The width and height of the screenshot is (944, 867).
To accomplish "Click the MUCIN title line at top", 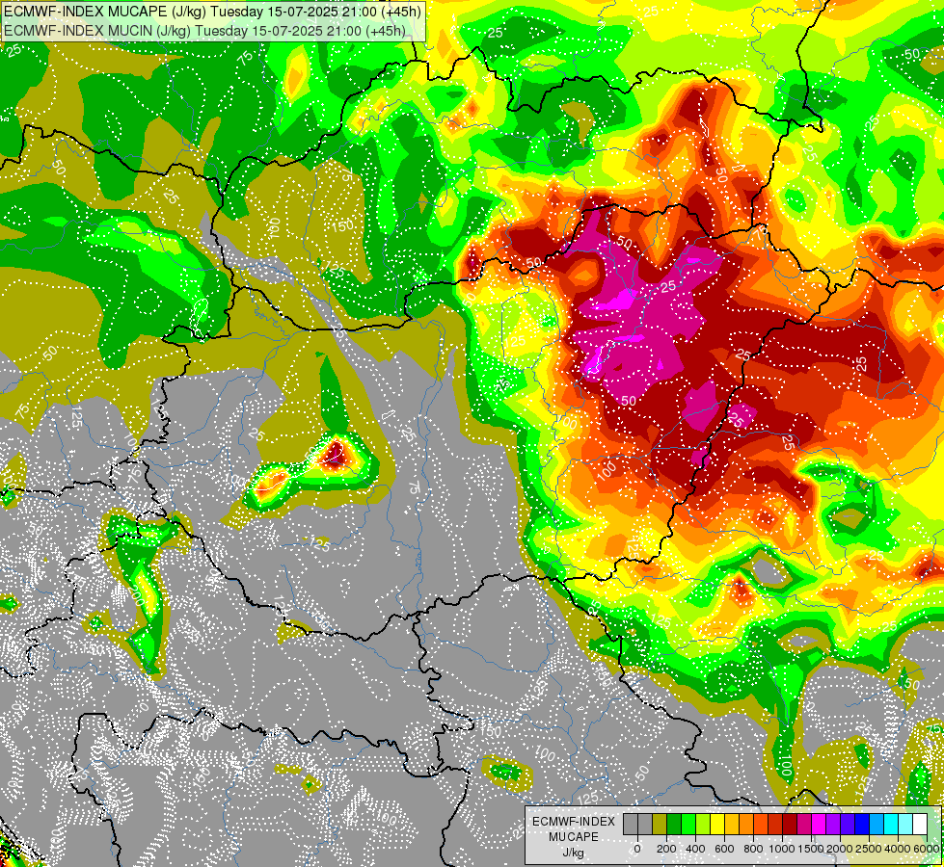I will coord(204,30).
